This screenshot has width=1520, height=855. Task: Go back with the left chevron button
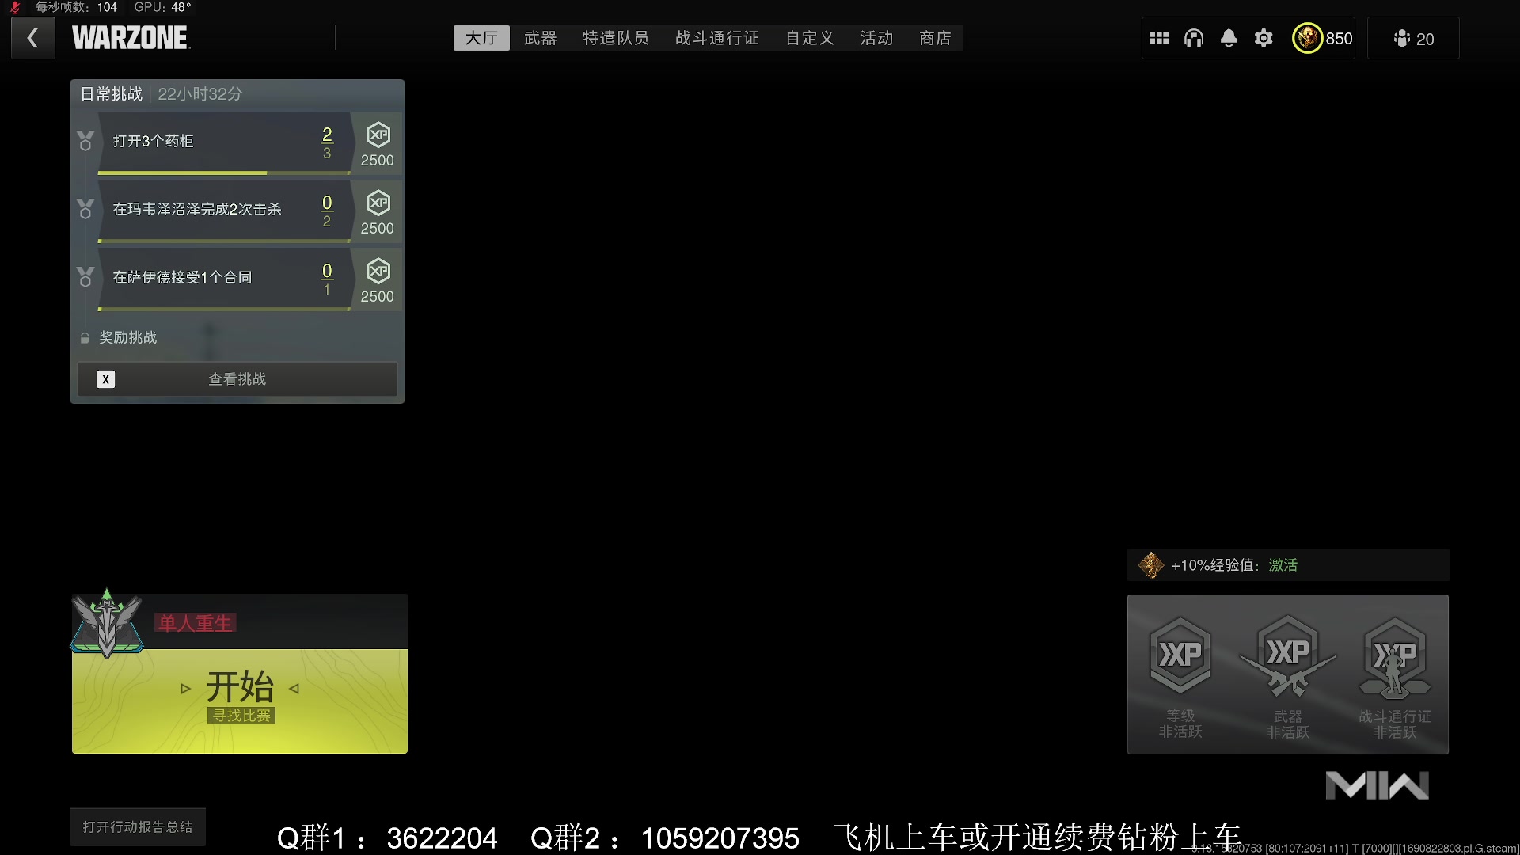click(32, 38)
